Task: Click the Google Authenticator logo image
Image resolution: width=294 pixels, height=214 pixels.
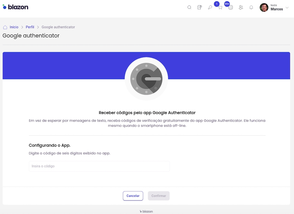Action: tap(146, 79)
